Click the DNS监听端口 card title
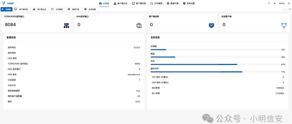Viewport: 292px width, 124px height. 82,16
